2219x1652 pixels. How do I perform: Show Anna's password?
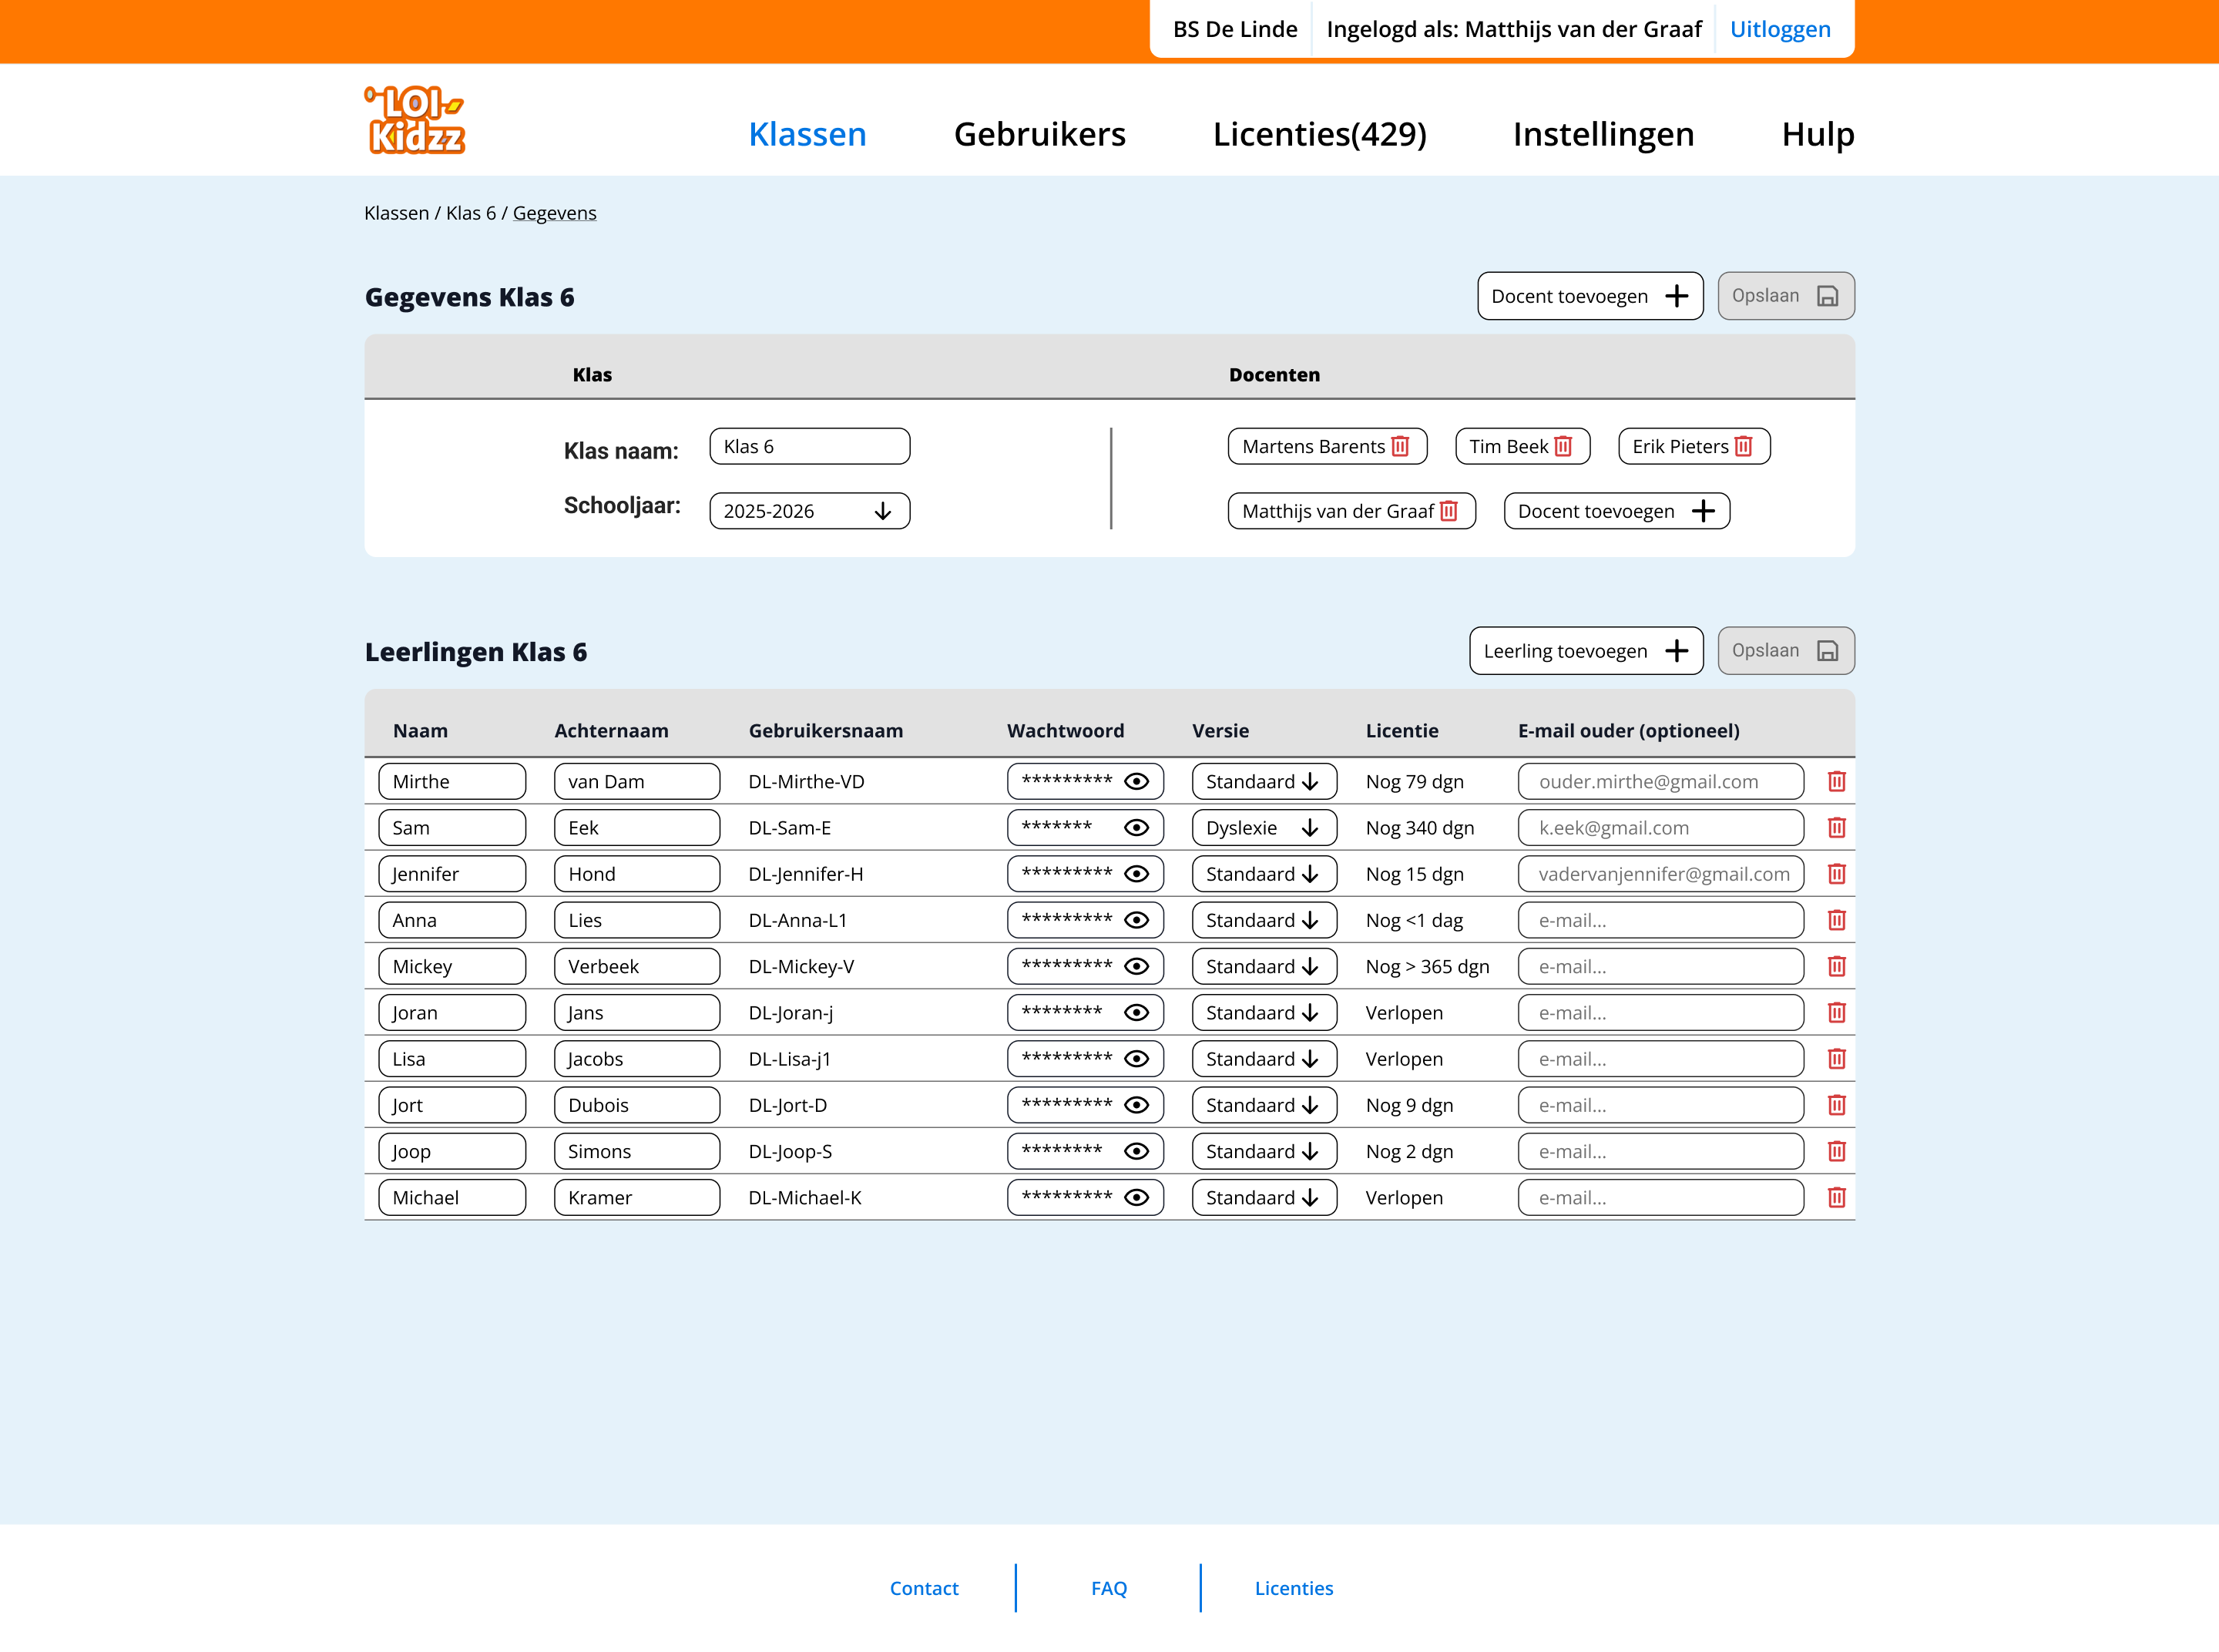[1136, 920]
